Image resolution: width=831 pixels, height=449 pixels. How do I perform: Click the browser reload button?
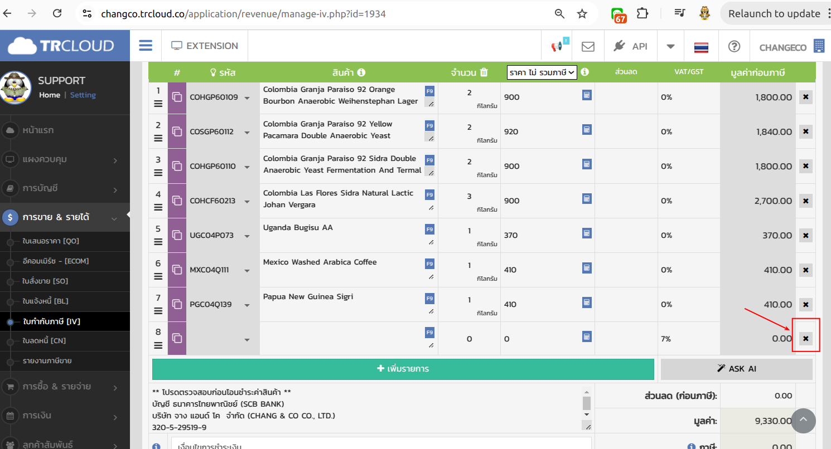pos(57,13)
